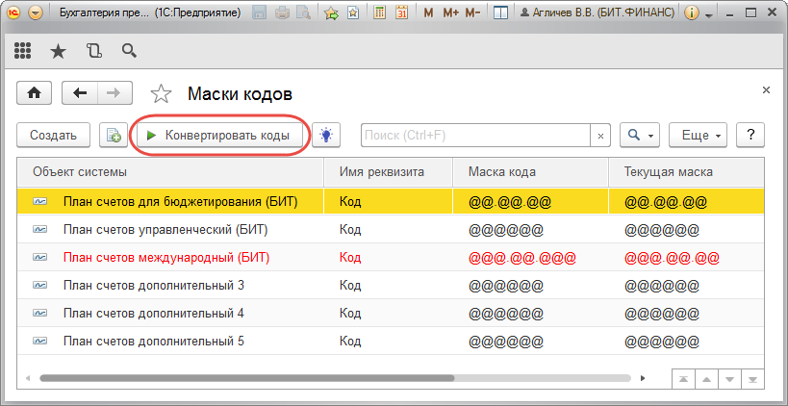Open Favorites star in top panel
This screenshot has width=788, height=406.
(x=58, y=51)
